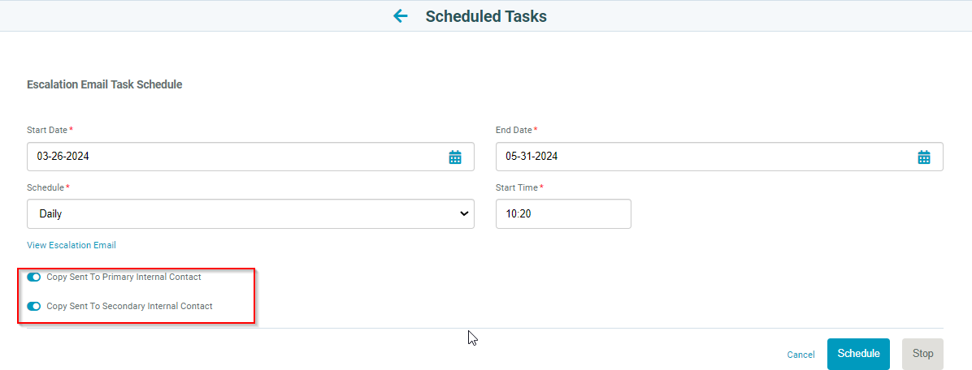Focus the Start Date field with 03-26-2024
972x370 pixels.
click(251, 157)
